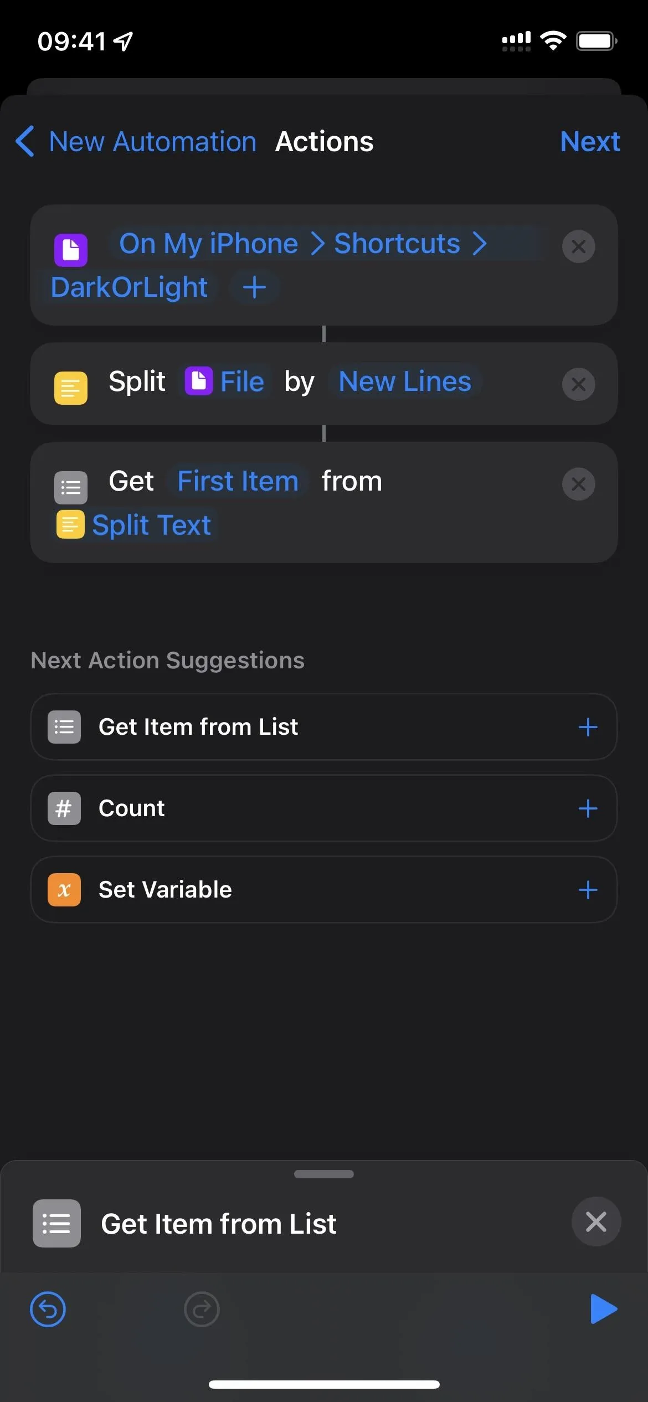Dismiss the Get Item from List bottom panel
The image size is (648, 1402).
tap(596, 1221)
